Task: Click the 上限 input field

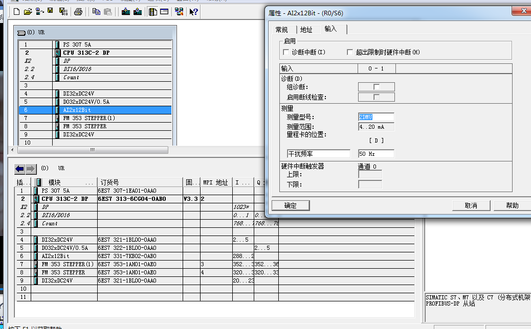Action: point(370,175)
